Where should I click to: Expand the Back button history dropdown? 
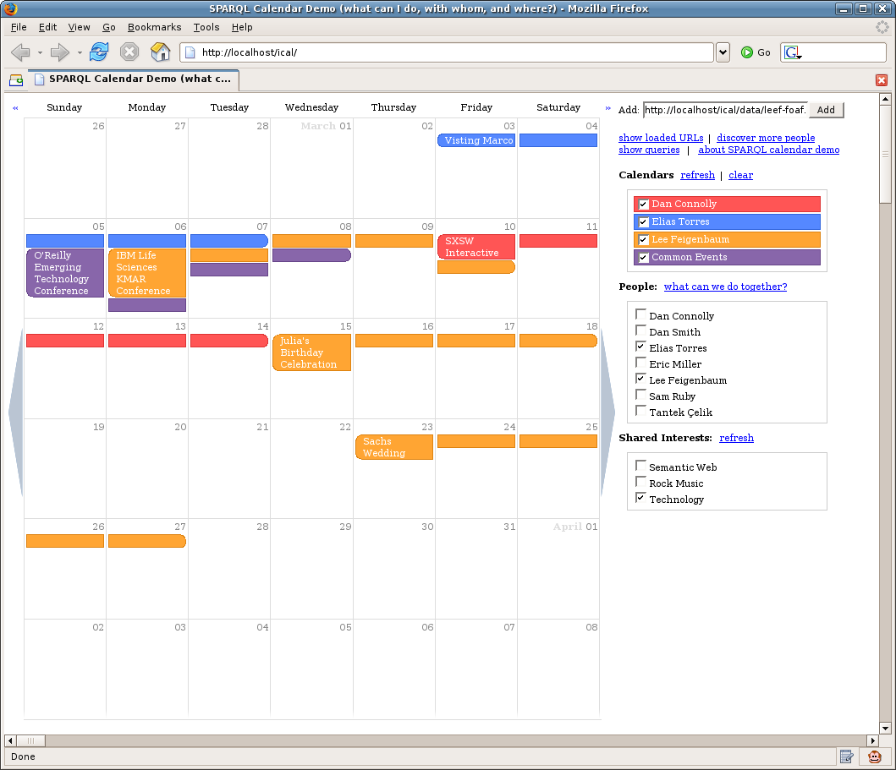(40, 52)
